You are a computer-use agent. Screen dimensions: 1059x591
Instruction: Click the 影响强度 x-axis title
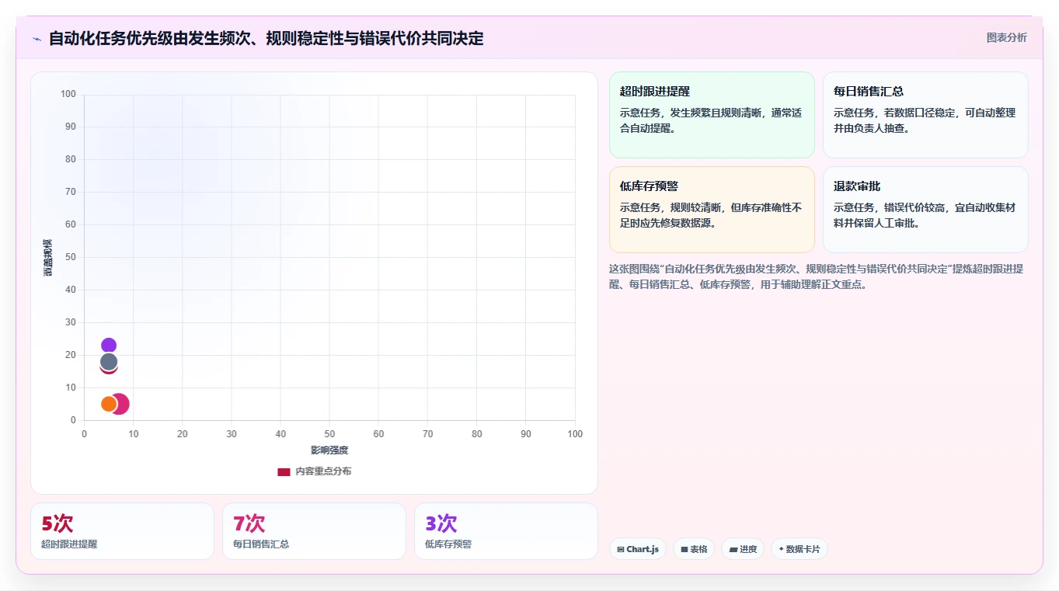point(329,450)
